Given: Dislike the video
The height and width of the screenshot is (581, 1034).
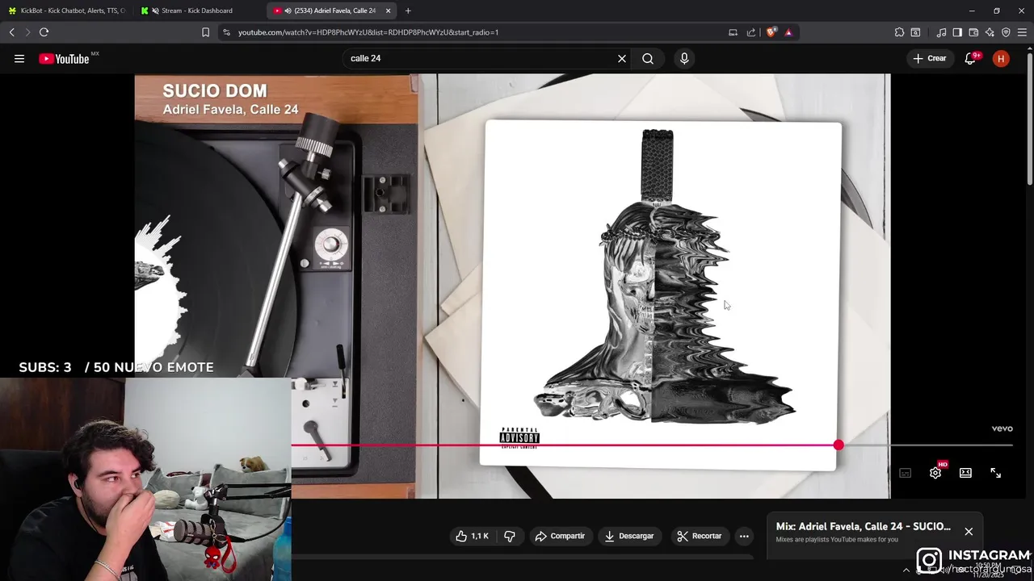Looking at the screenshot, I should pyautogui.click(x=510, y=536).
